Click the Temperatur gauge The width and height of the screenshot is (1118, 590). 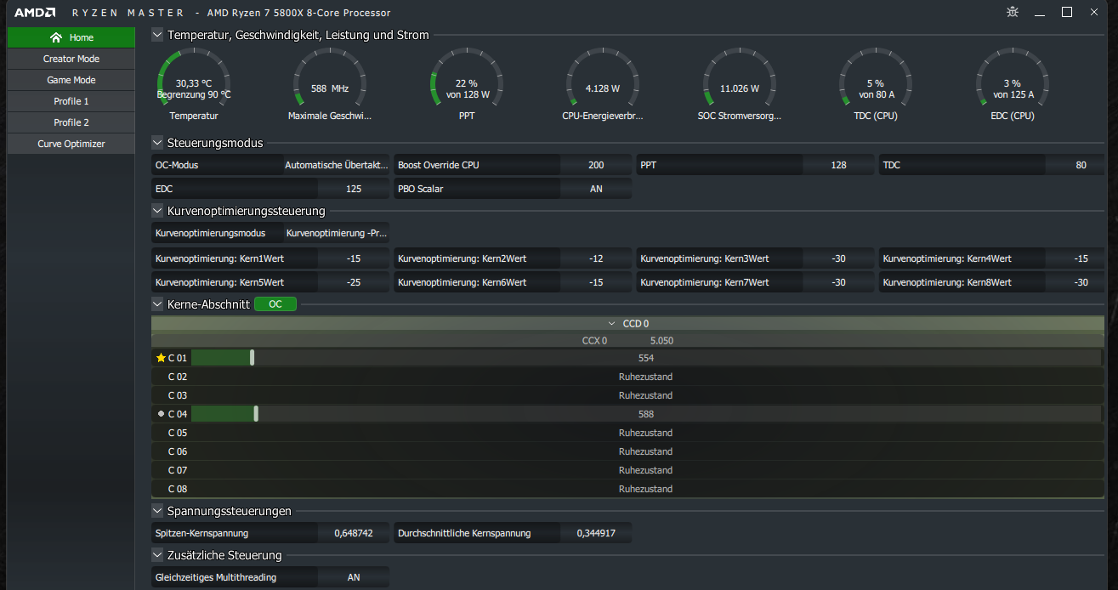[194, 84]
